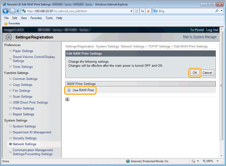Click the browser Back arrow button
Screen dimensions: 226x166
pos(6,11)
